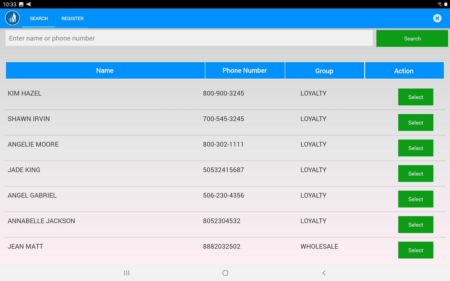Viewport: 450px width, 281px height.
Task: Tap the Home navigation icon
Action: click(x=225, y=273)
